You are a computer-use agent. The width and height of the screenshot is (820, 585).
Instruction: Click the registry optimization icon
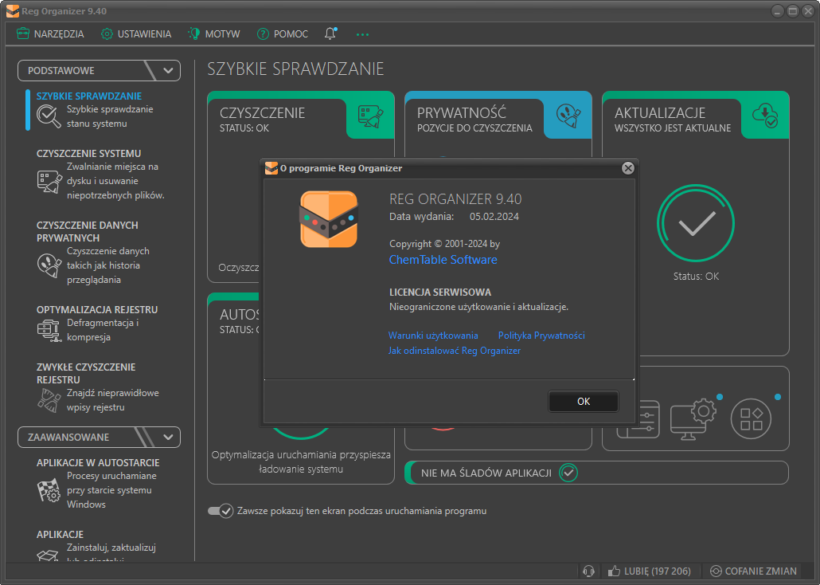(49, 331)
